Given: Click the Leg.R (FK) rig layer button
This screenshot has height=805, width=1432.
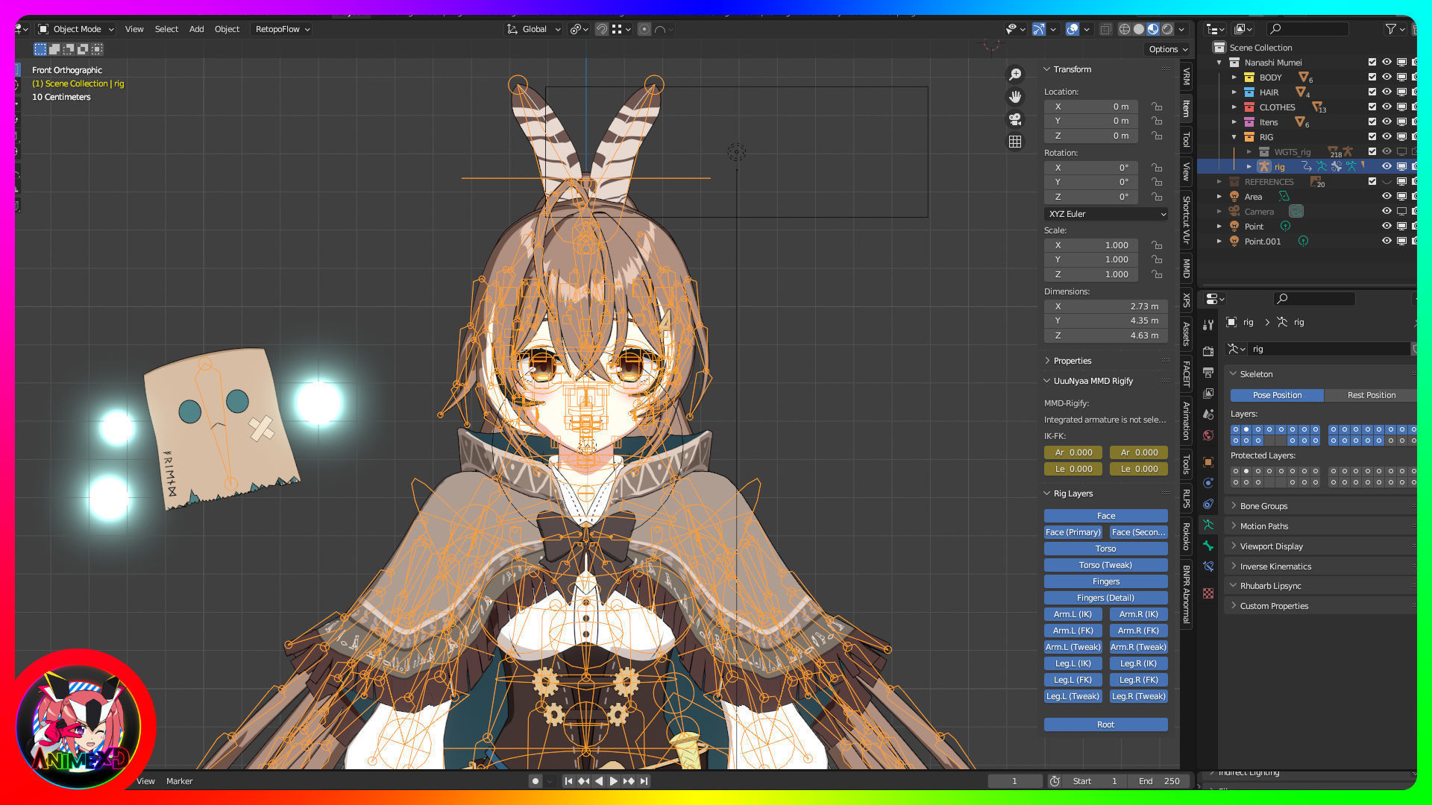Looking at the screenshot, I should pyautogui.click(x=1139, y=680).
